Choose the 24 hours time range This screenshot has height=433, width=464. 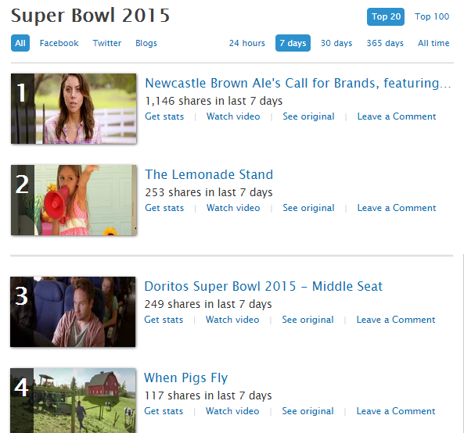pos(246,43)
